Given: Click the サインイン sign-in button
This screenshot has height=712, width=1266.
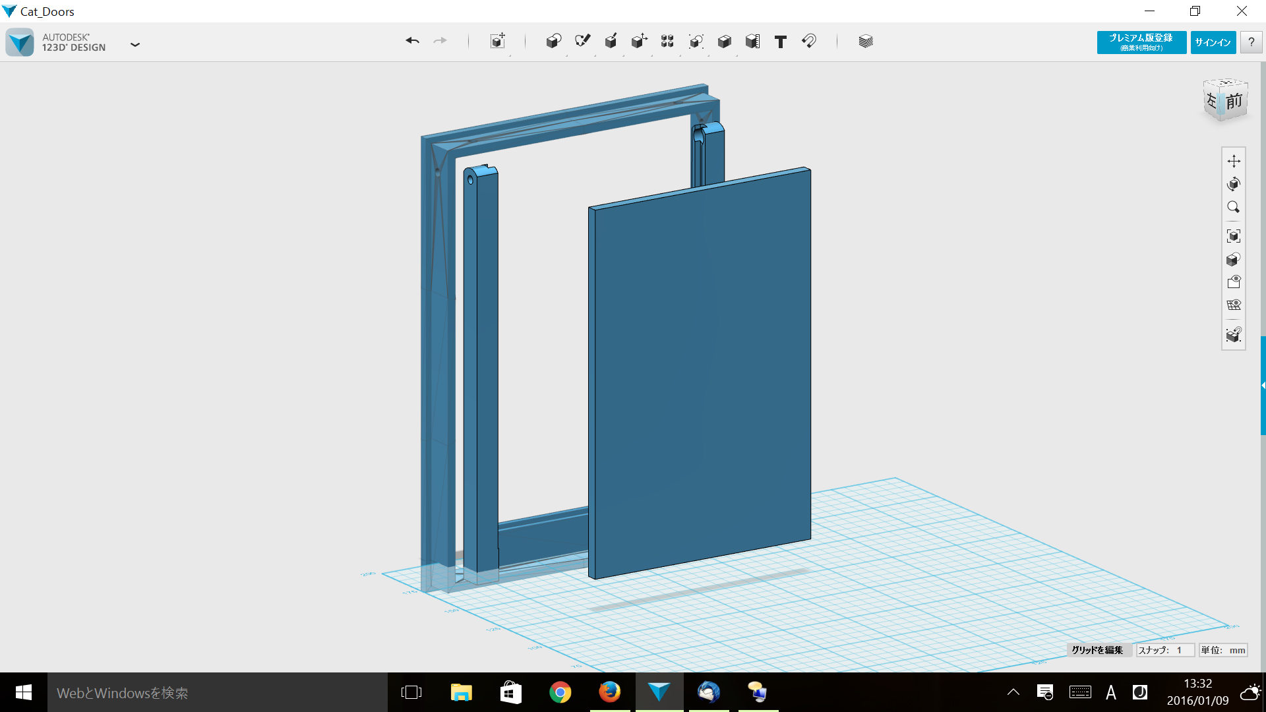Looking at the screenshot, I should pyautogui.click(x=1213, y=42).
